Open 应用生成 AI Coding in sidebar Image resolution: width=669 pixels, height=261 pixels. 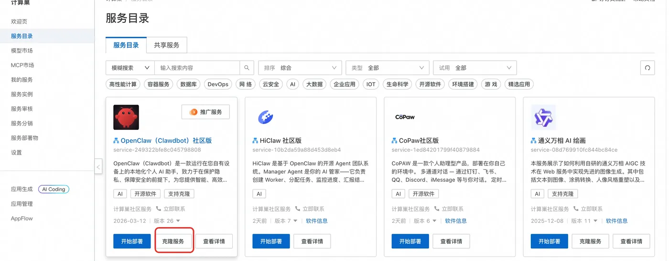click(x=40, y=189)
